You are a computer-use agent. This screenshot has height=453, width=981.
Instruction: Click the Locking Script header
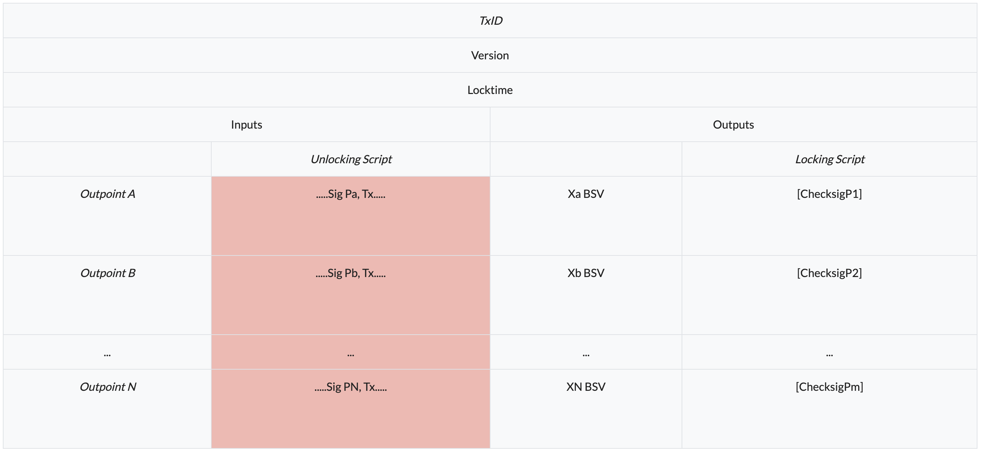(830, 159)
